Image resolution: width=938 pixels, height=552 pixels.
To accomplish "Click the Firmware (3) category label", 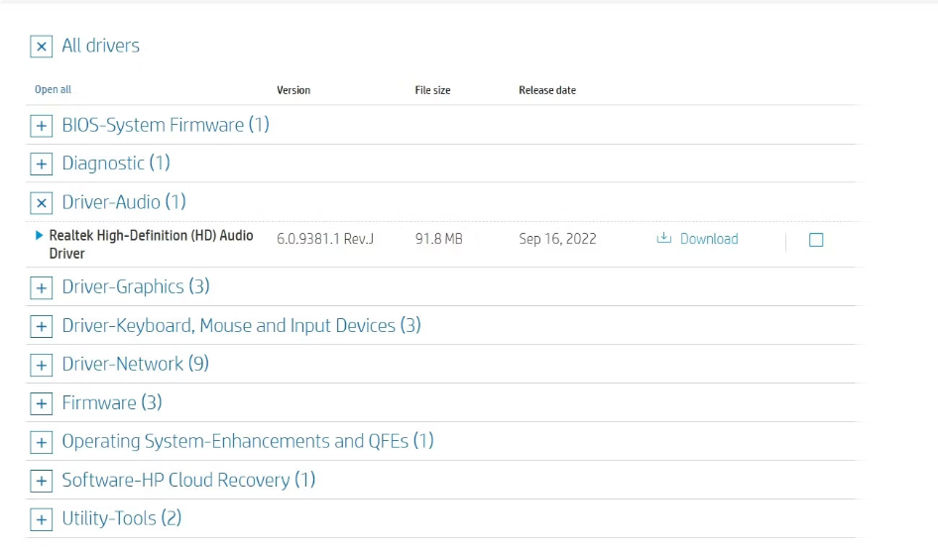I will pos(111,402).
